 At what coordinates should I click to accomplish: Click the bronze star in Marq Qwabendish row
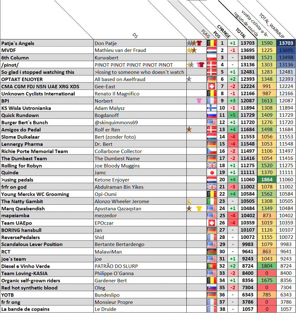[189, 208]
